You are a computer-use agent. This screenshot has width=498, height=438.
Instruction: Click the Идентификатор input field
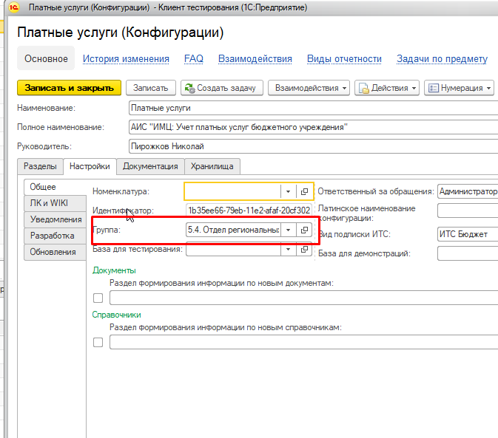(249, 211)
